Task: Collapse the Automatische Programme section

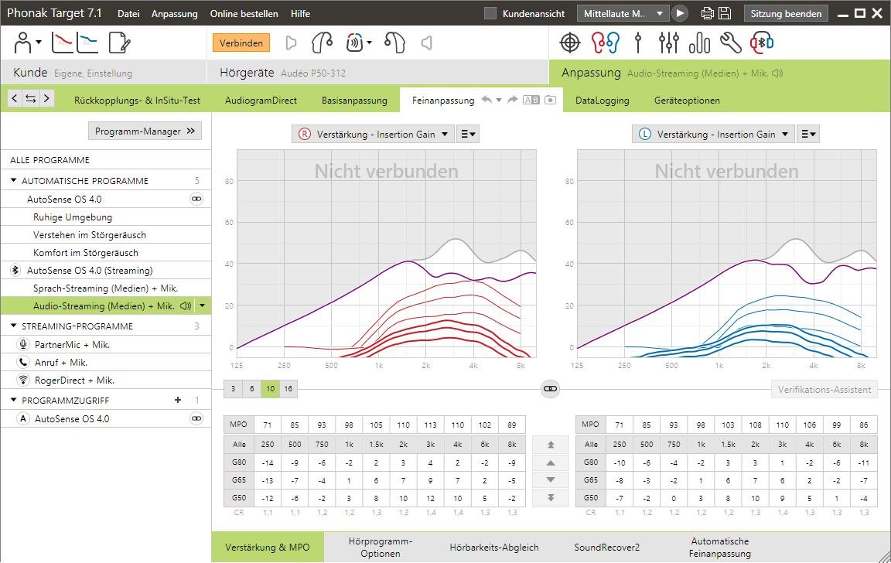Action: tap(14, 181)
